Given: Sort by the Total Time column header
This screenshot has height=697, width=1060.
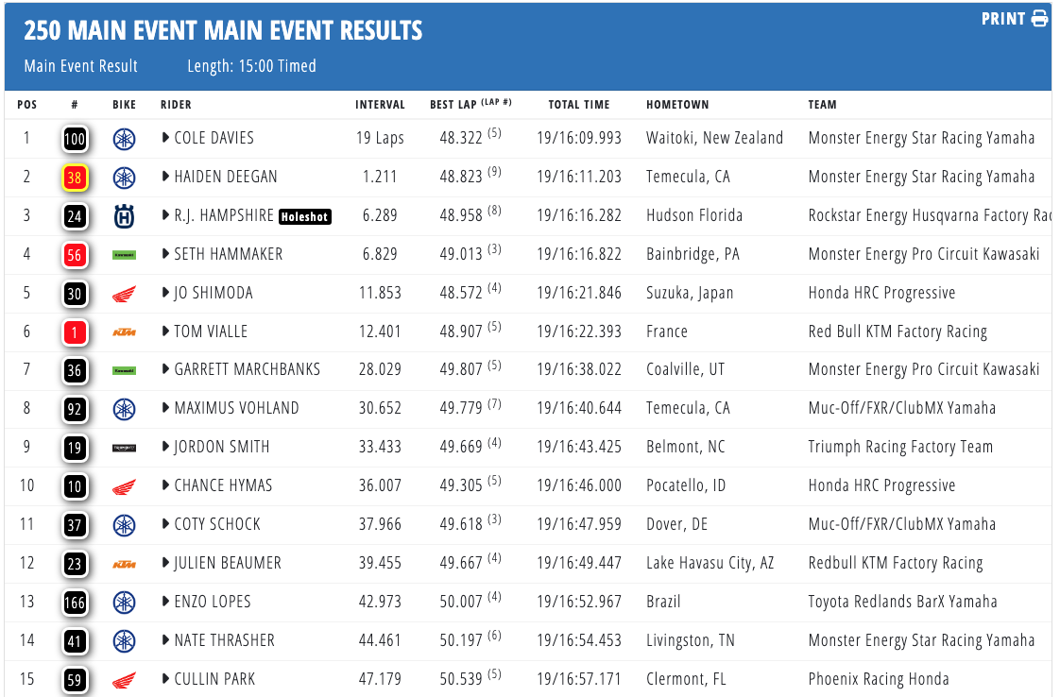Looking at the screenshot, I should pyautogui.click(x=579, y=105).
